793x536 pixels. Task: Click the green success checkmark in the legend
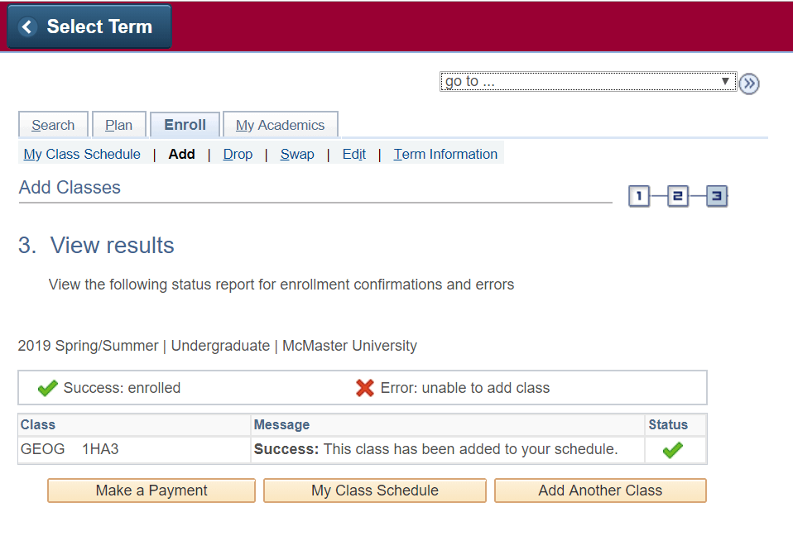(47, 388)
